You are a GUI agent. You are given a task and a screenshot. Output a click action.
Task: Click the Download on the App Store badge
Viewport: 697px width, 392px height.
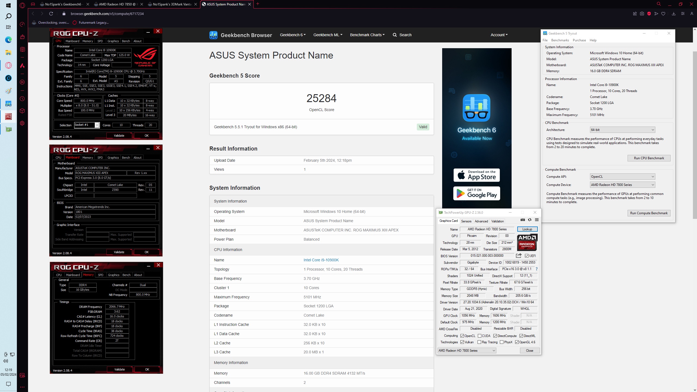(x=477, y=175)
